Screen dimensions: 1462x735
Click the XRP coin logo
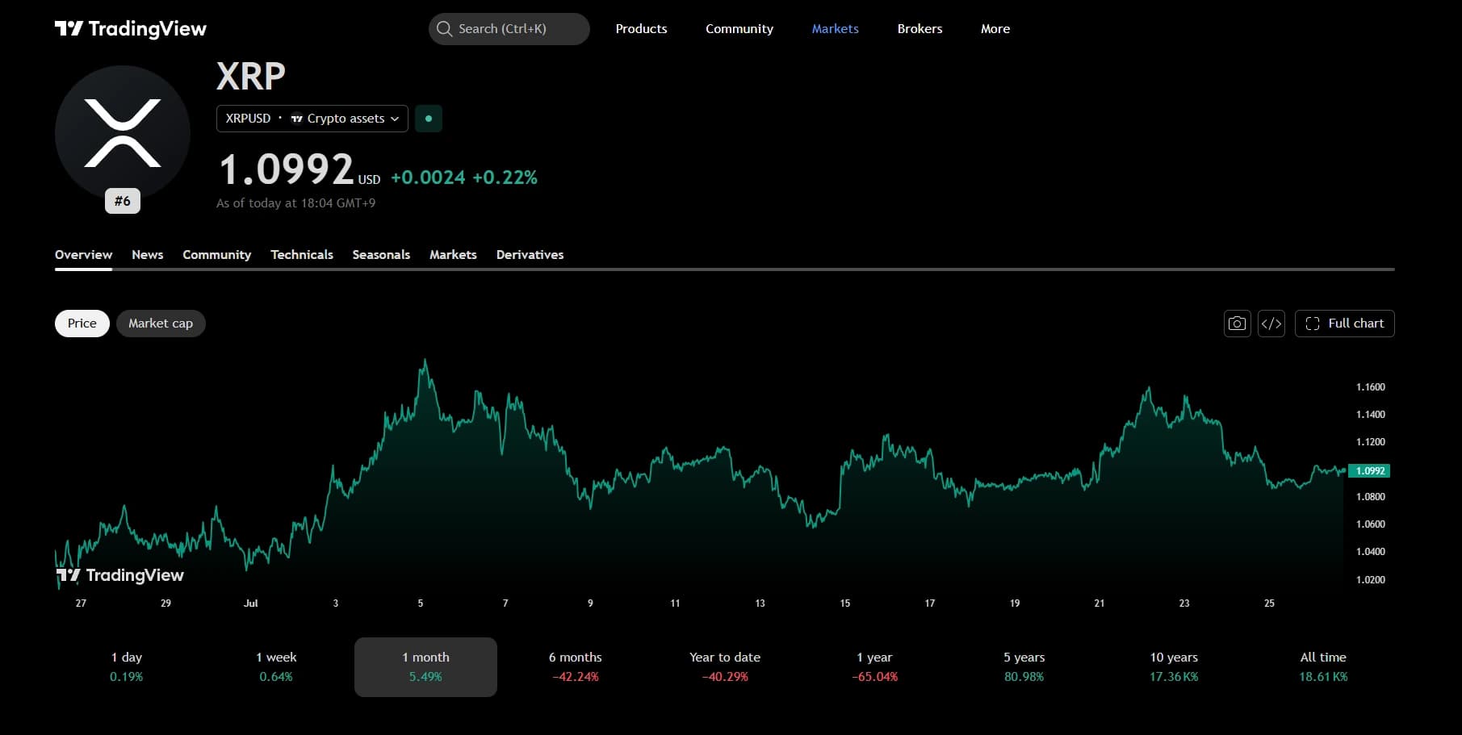pos(123,133)
